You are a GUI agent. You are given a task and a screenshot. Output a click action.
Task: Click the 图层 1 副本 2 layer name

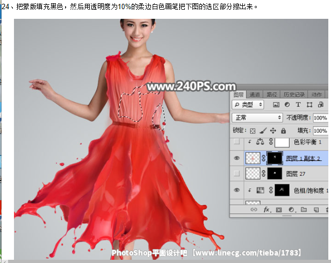[304, 159]
